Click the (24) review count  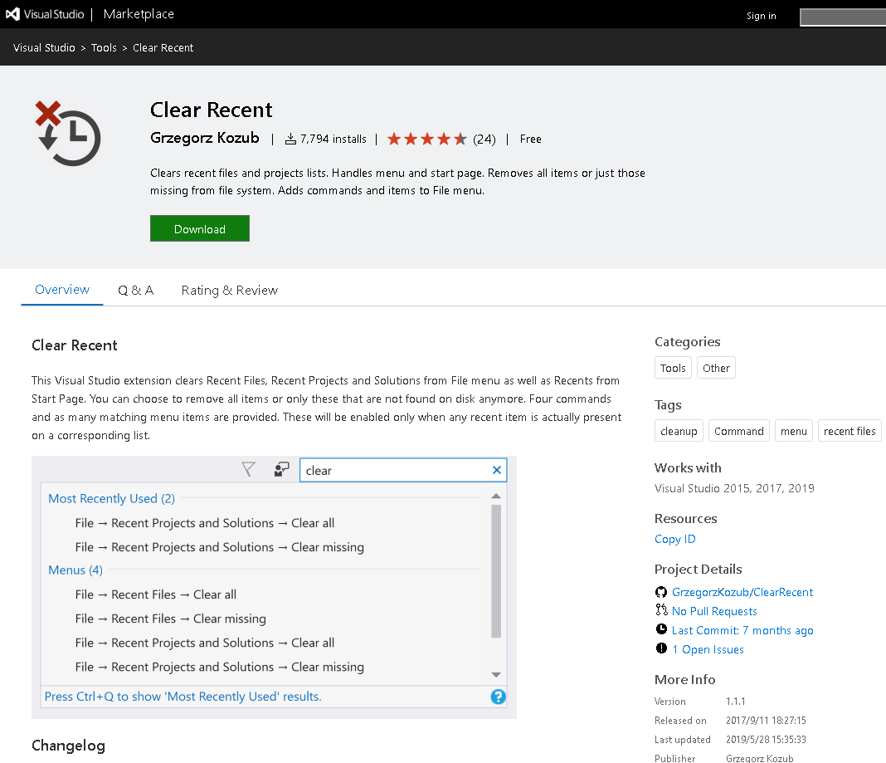[484, 139]
